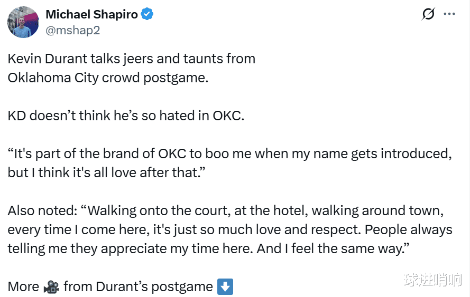Click the "Oklahoma City crowd postgame" line
This screenshot has height=297, width=470.
(108, 78)
